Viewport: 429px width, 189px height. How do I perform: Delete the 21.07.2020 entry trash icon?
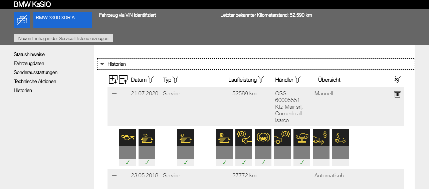397,94
